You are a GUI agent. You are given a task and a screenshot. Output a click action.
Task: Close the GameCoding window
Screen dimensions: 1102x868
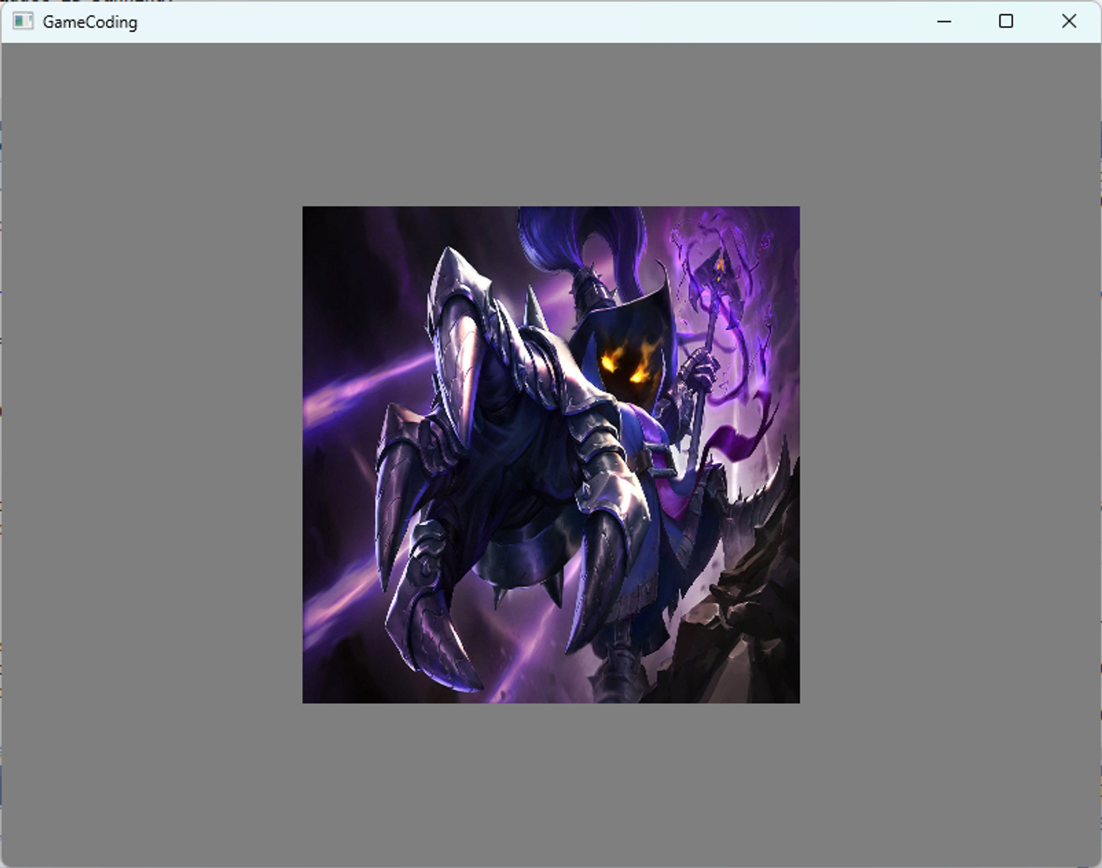click(1068, 21)
